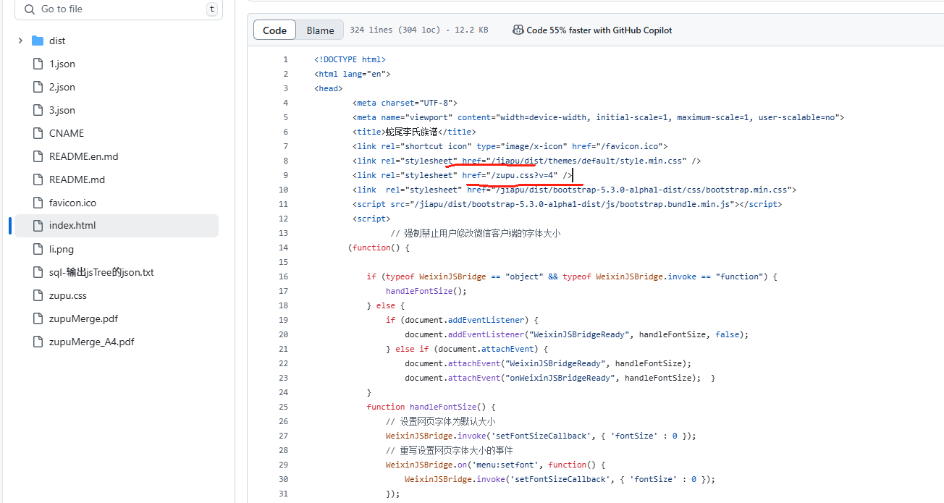Click the file icon beside 3.json
The width and height of the screenshot is (944, 503).
point(38,110)
